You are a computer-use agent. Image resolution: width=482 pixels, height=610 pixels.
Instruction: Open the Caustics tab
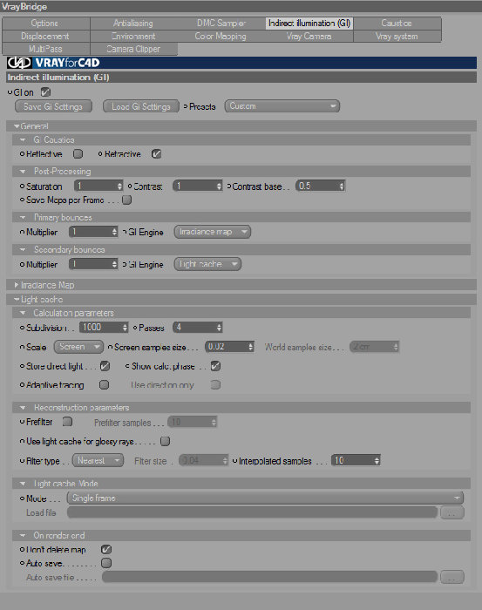[x=397, y=23]
